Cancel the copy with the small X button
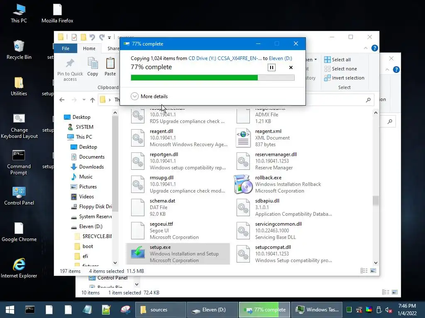 click(x=291, y=67)
